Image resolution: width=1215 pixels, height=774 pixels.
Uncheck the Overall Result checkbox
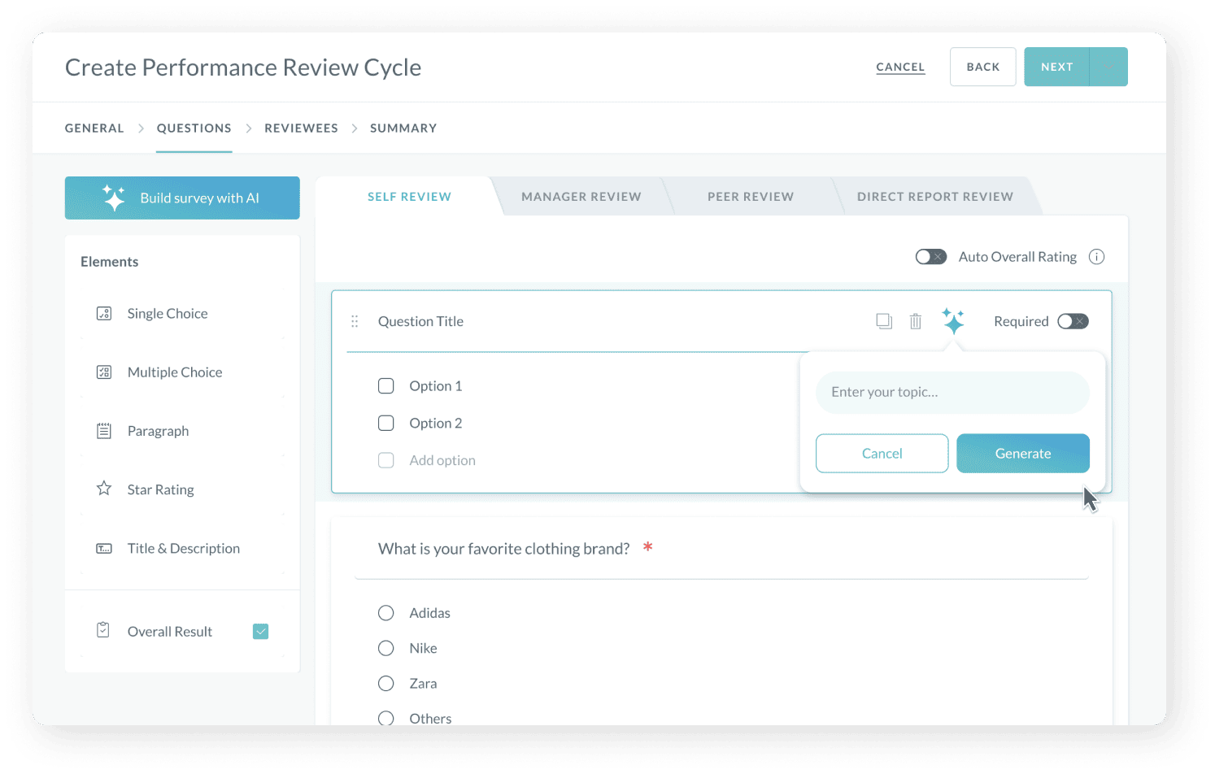click(260, 632)
